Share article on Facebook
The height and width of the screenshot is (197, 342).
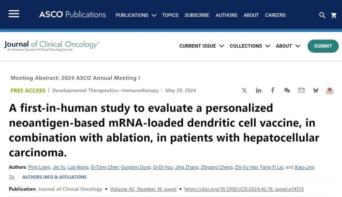coord(273,90)
